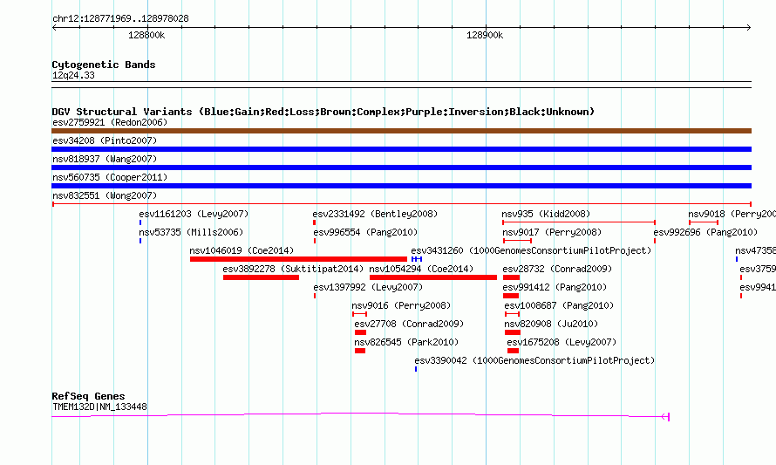Click the red esv3892278 Suktitipat2014 bar
The height and width of the screenshot is (465, 776).
click(261, 277)
